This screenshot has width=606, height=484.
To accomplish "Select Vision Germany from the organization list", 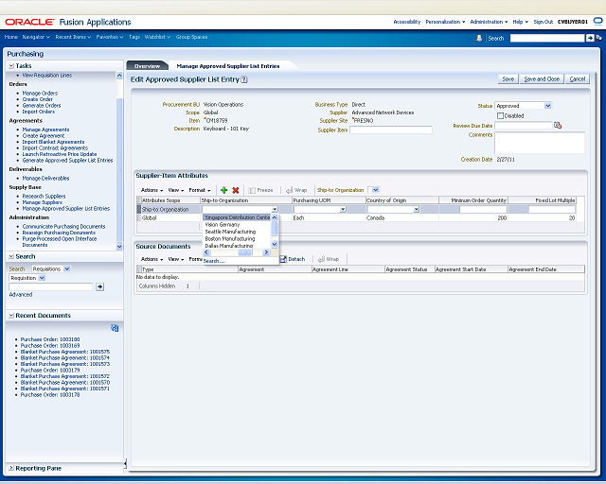I will 223,225.
